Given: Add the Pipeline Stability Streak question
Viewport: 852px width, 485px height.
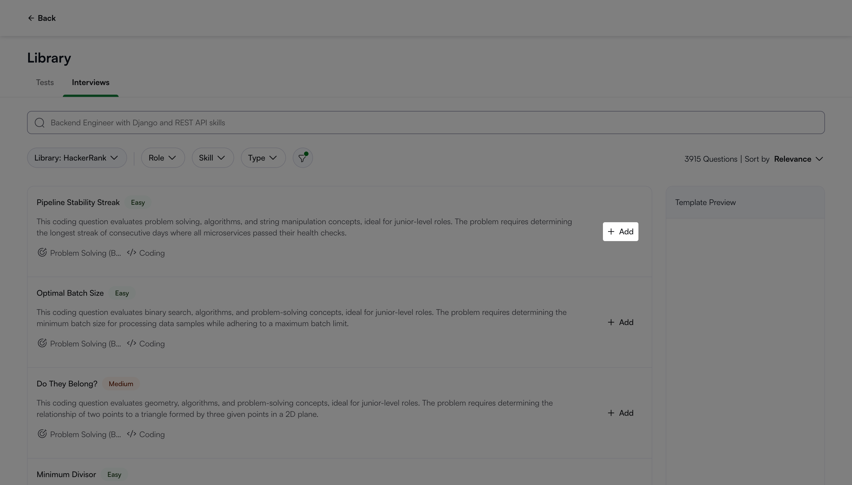Looking at the screenshot, I should (620, 232).
